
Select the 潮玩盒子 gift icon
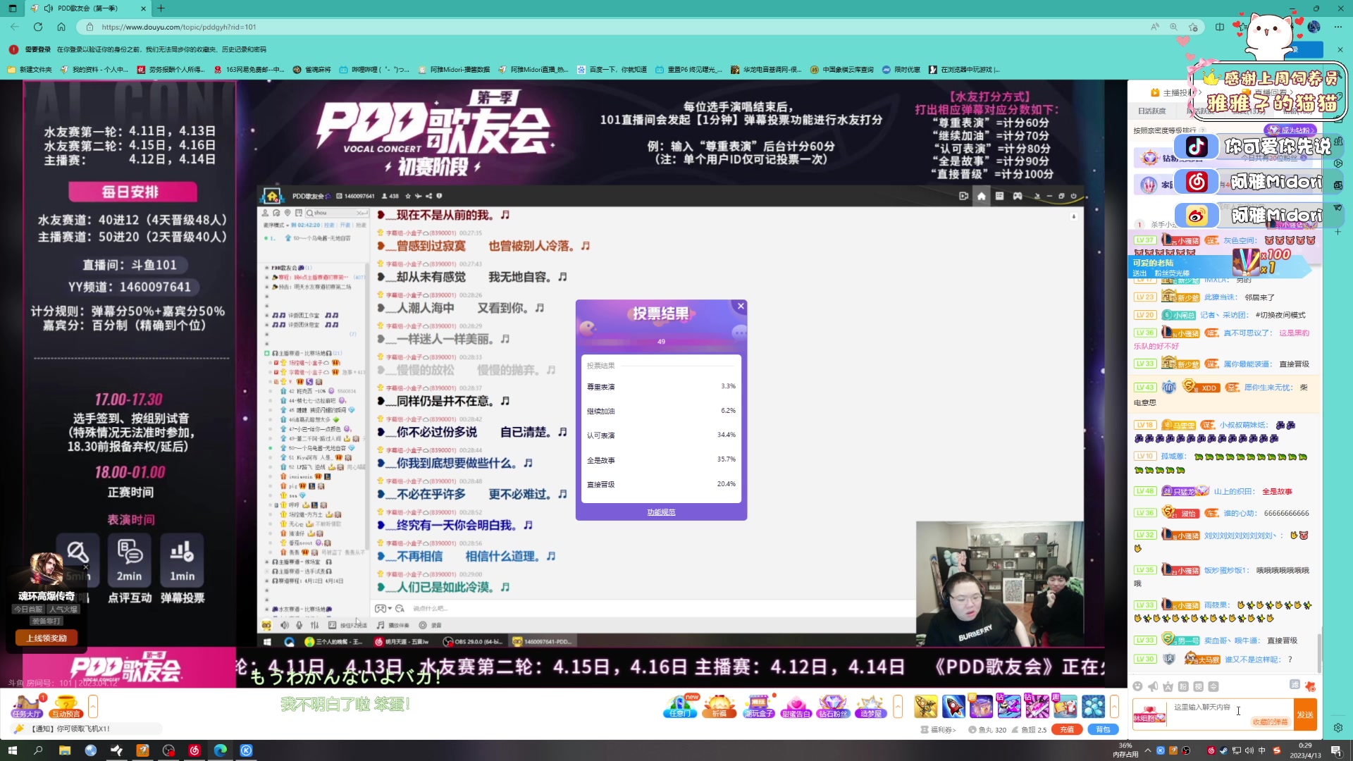point(758,705)
